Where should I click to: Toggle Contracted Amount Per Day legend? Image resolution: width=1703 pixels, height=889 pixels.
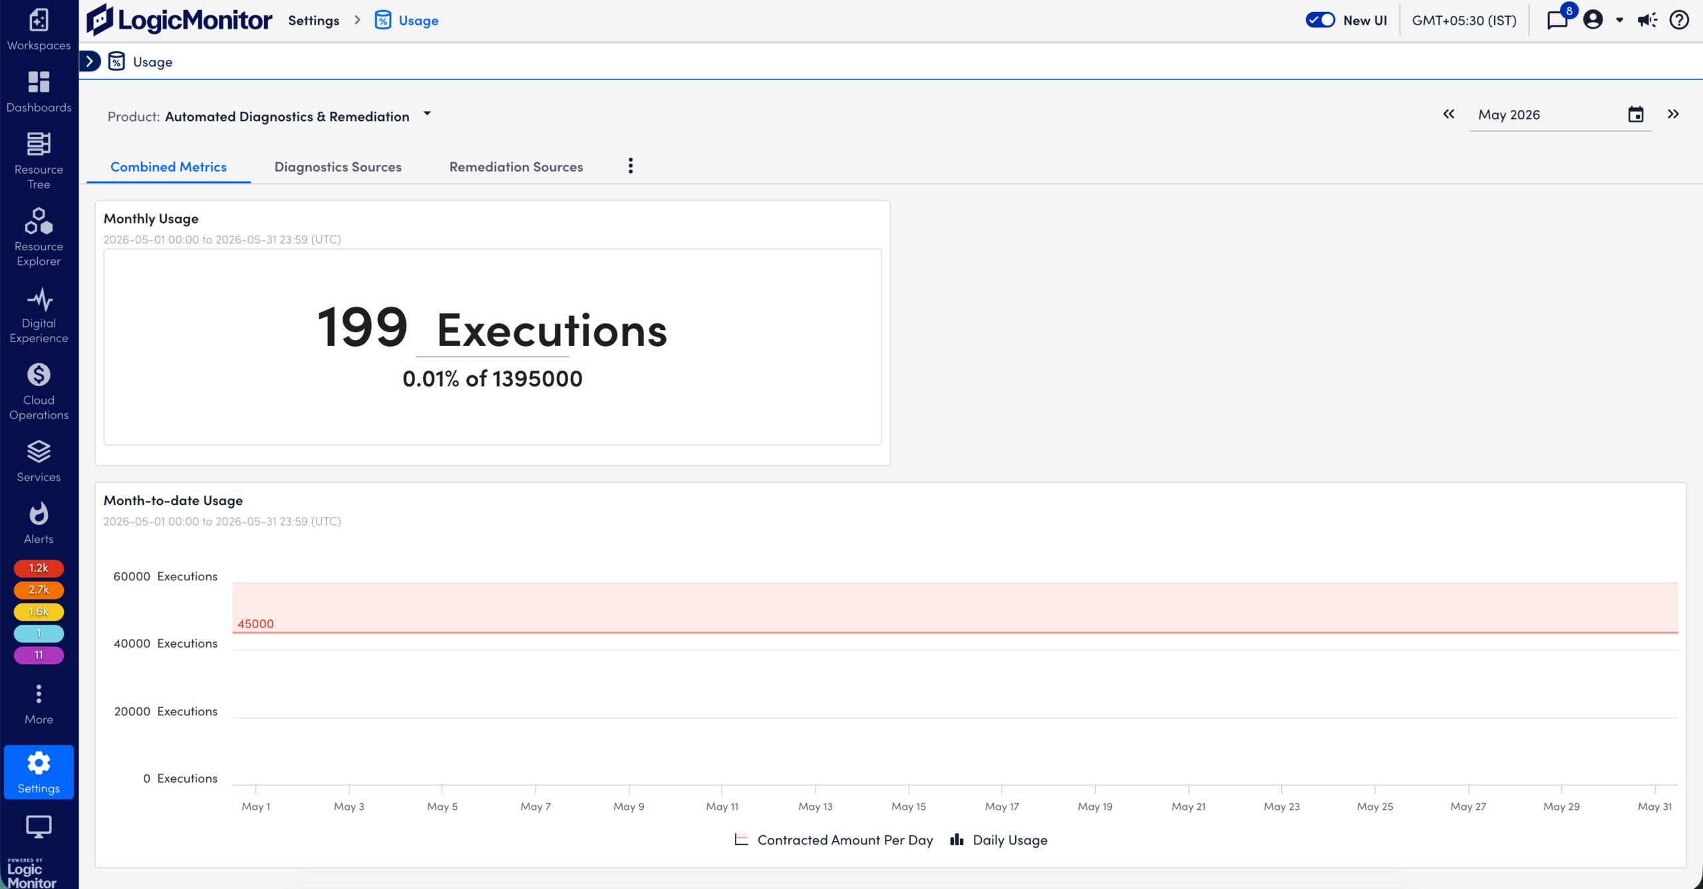pos(834,840)
